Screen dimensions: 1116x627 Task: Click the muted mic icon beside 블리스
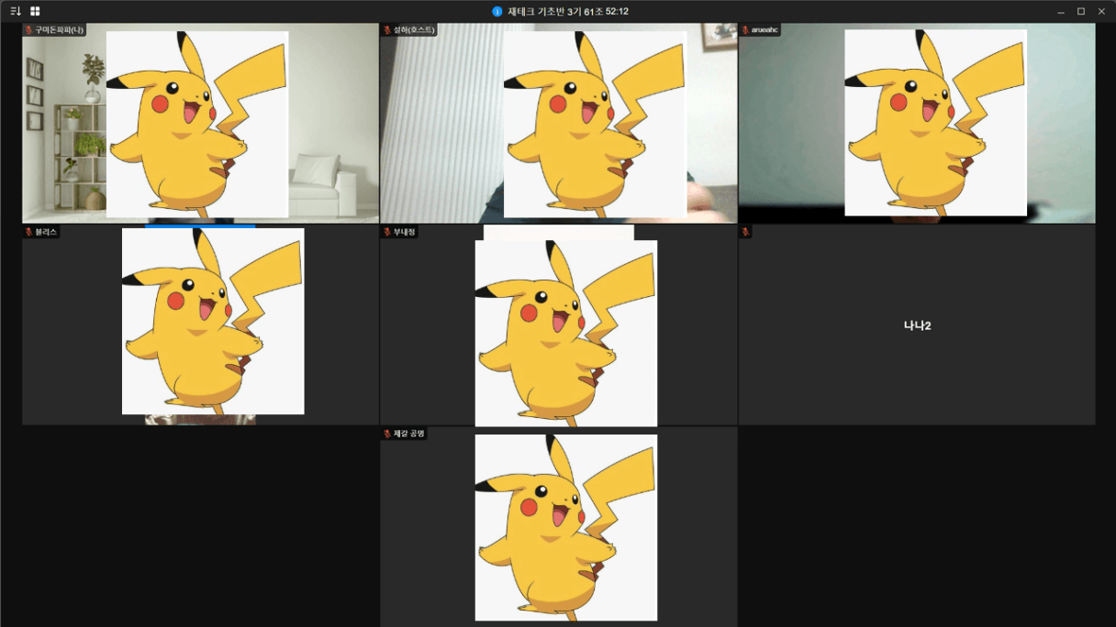tap(29, 232)
